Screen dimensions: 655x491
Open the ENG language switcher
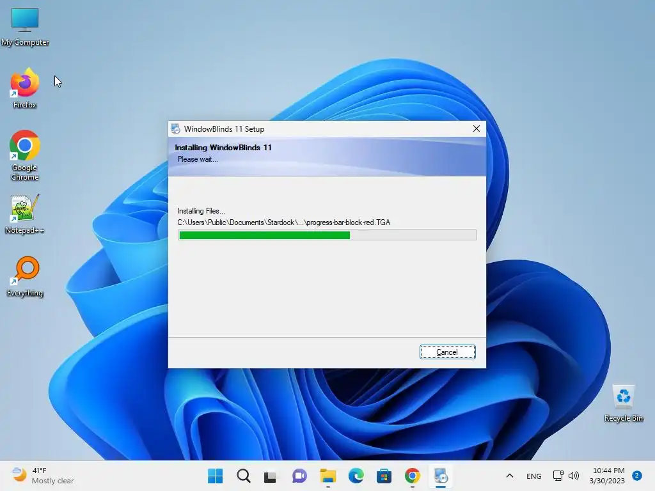point(534,476)
